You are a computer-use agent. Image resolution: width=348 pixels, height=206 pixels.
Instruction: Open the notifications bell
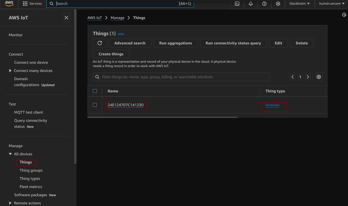point(251,4)
